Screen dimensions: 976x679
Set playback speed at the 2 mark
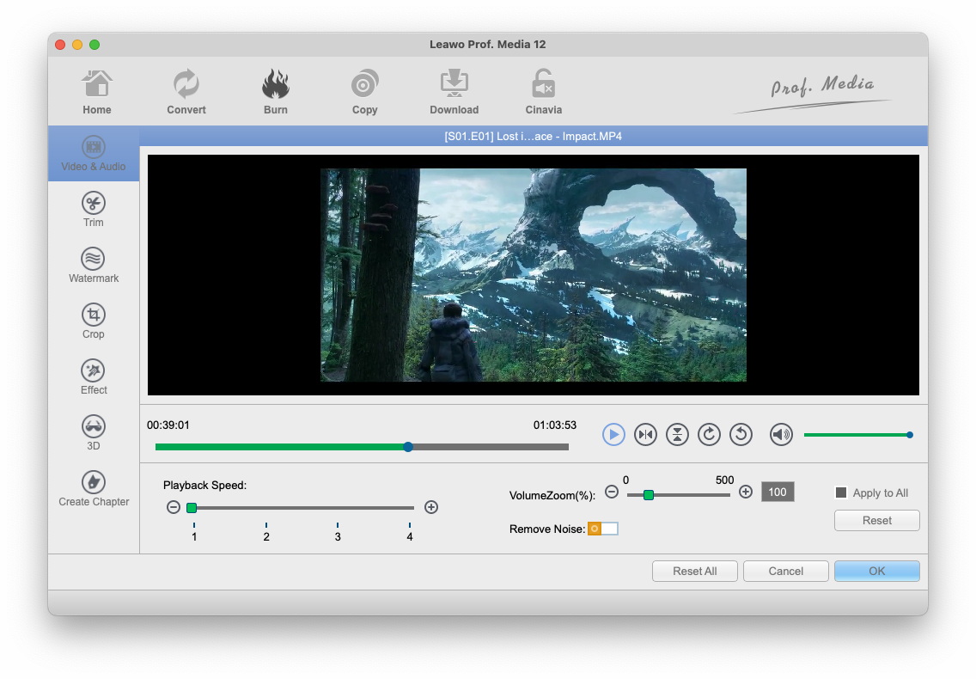click(x=266, y=533)
